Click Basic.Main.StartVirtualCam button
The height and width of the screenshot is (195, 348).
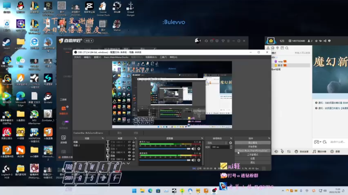pos(253,150)
